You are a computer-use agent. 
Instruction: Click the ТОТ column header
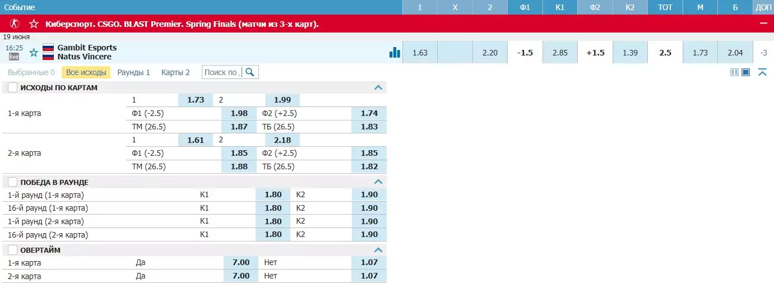pyautogui.click(x=665, y=7)
